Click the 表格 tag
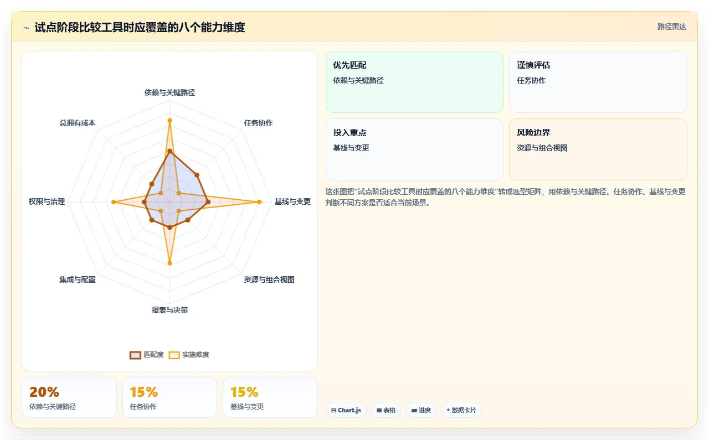The width and height of the screenshot is (709, 440). (386, 410)
